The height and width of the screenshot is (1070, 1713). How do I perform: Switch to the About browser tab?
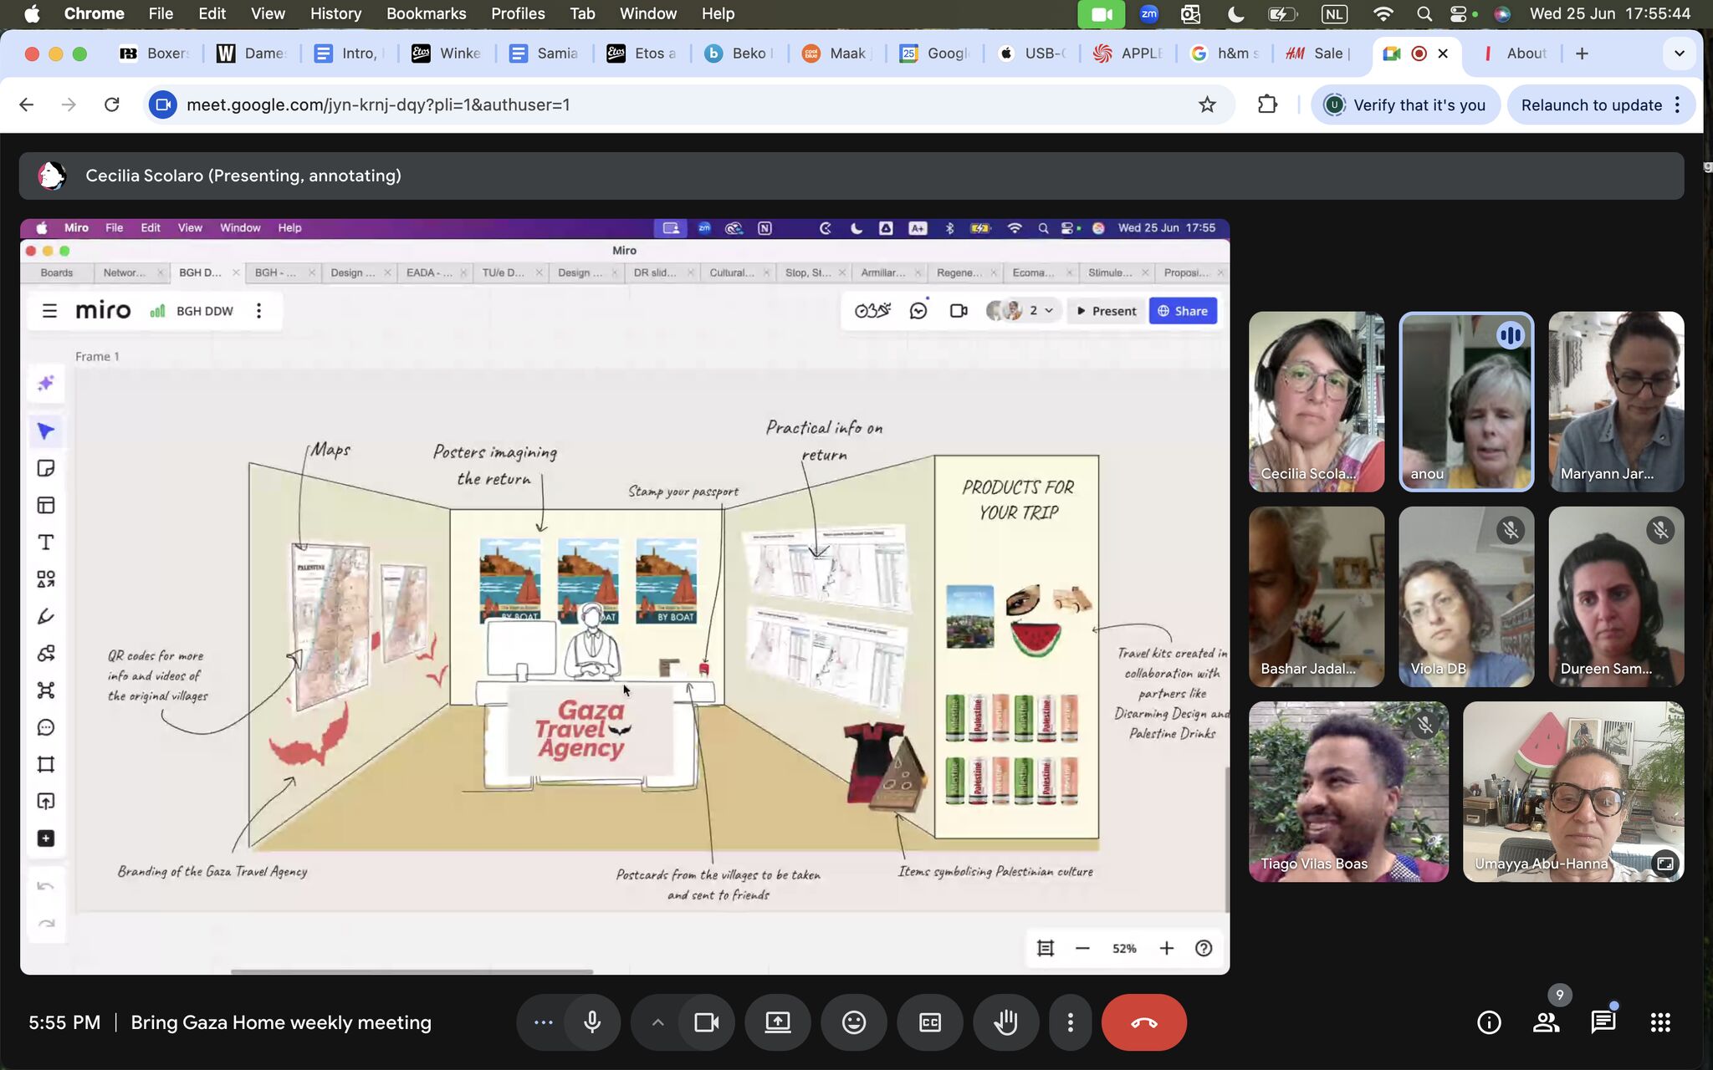pyautogui.click(x=1517, y=53)
